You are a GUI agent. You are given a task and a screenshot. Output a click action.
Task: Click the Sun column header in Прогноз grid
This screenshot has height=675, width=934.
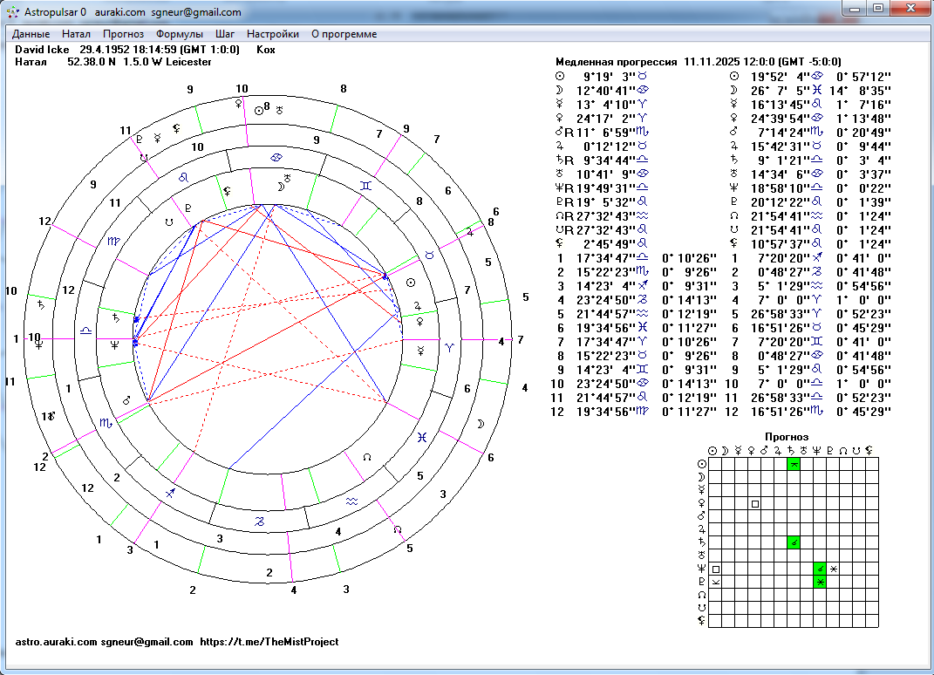coord(713,450)
